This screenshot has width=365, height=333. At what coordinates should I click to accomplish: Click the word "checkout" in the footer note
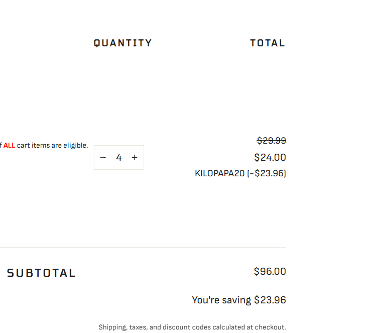tap(271, 327)
